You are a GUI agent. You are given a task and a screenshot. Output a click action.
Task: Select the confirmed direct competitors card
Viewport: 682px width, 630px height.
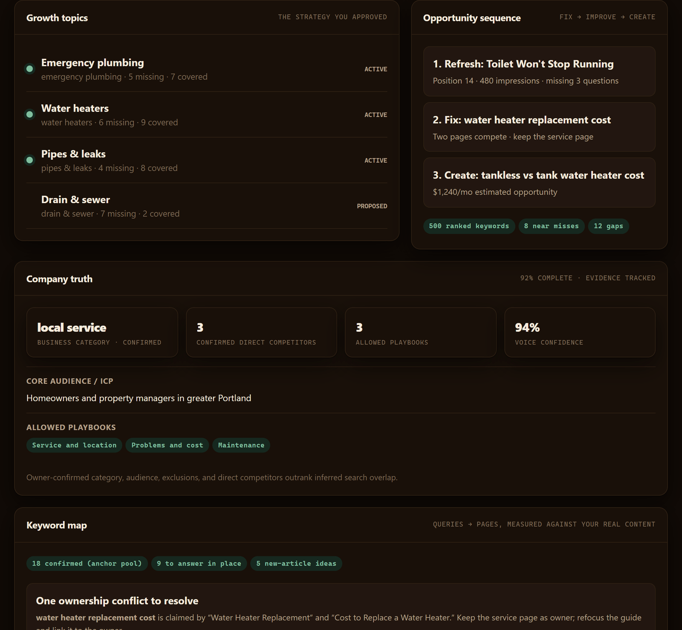pyautogui.click(x=261, y=332)
